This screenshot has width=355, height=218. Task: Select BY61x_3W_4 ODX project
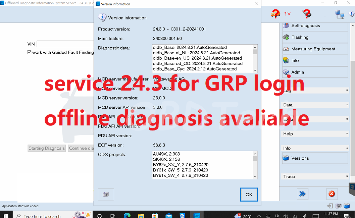coord(180,175)
